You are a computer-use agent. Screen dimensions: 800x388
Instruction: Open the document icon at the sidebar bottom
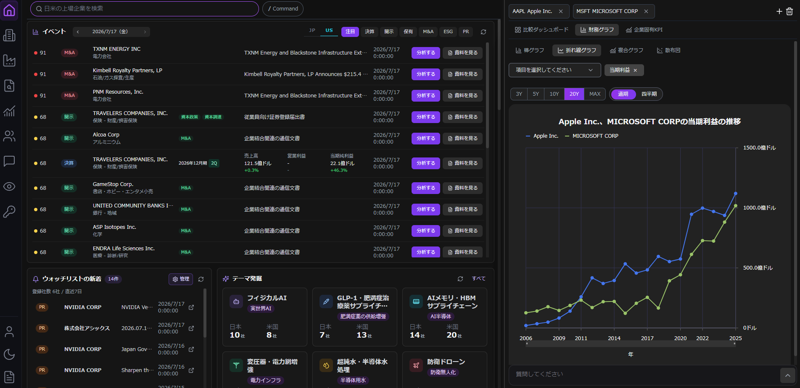[x=9, y=377]
